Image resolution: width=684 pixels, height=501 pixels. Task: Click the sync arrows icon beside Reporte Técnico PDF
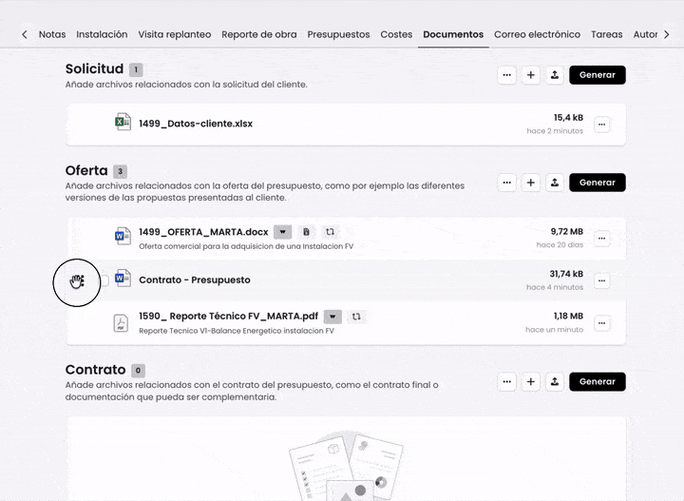point(356,317)
